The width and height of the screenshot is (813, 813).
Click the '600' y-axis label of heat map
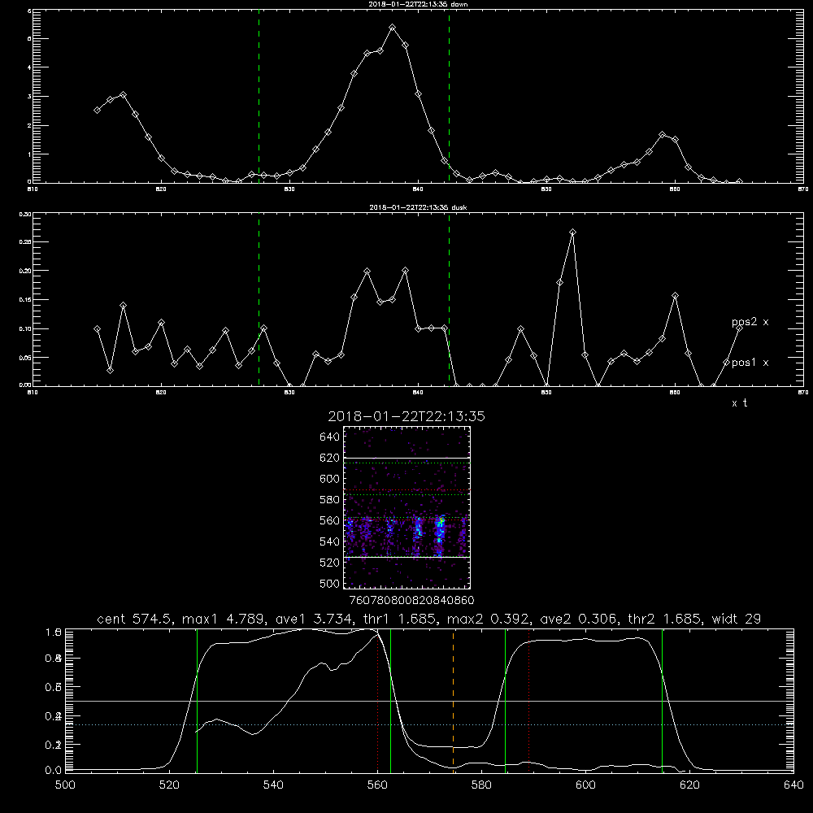click(330, 479)
